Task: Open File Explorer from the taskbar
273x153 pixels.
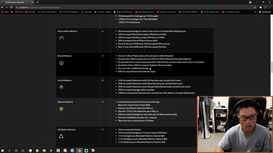Action: pyautogui.click(x=44, y=150)
